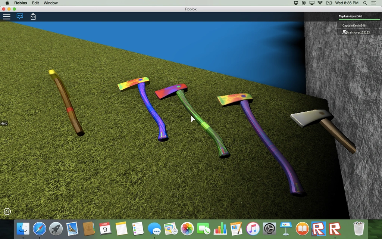Open Spotlight search in the menu bar
This screenshot has width=382, height=239.
pyautogui.click(x=364, y=3)
